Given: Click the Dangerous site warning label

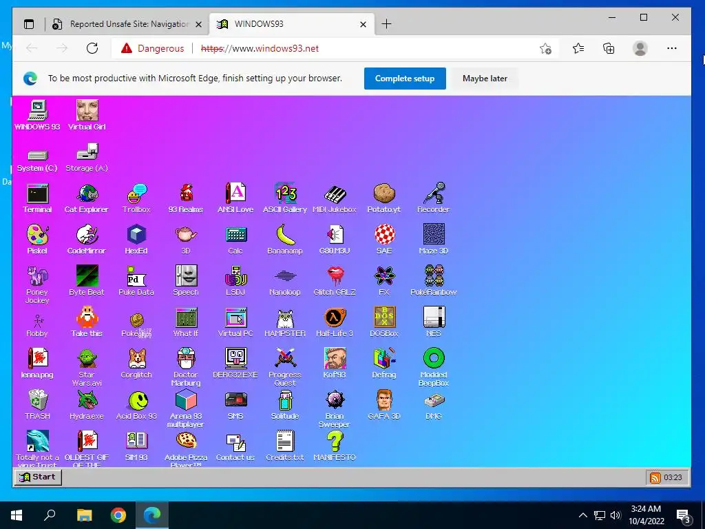Looking at the screenshot, I should [153, 48].
